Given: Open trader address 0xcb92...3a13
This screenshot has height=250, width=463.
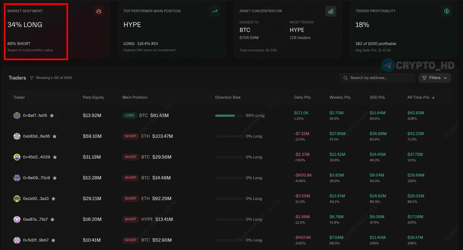Looking at the screenshot, I should pos(36,199).
